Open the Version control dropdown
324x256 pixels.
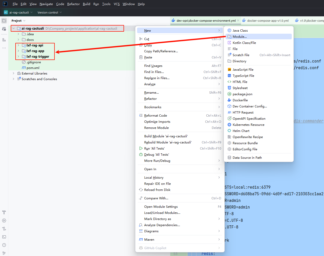click(x=50, y=12)
